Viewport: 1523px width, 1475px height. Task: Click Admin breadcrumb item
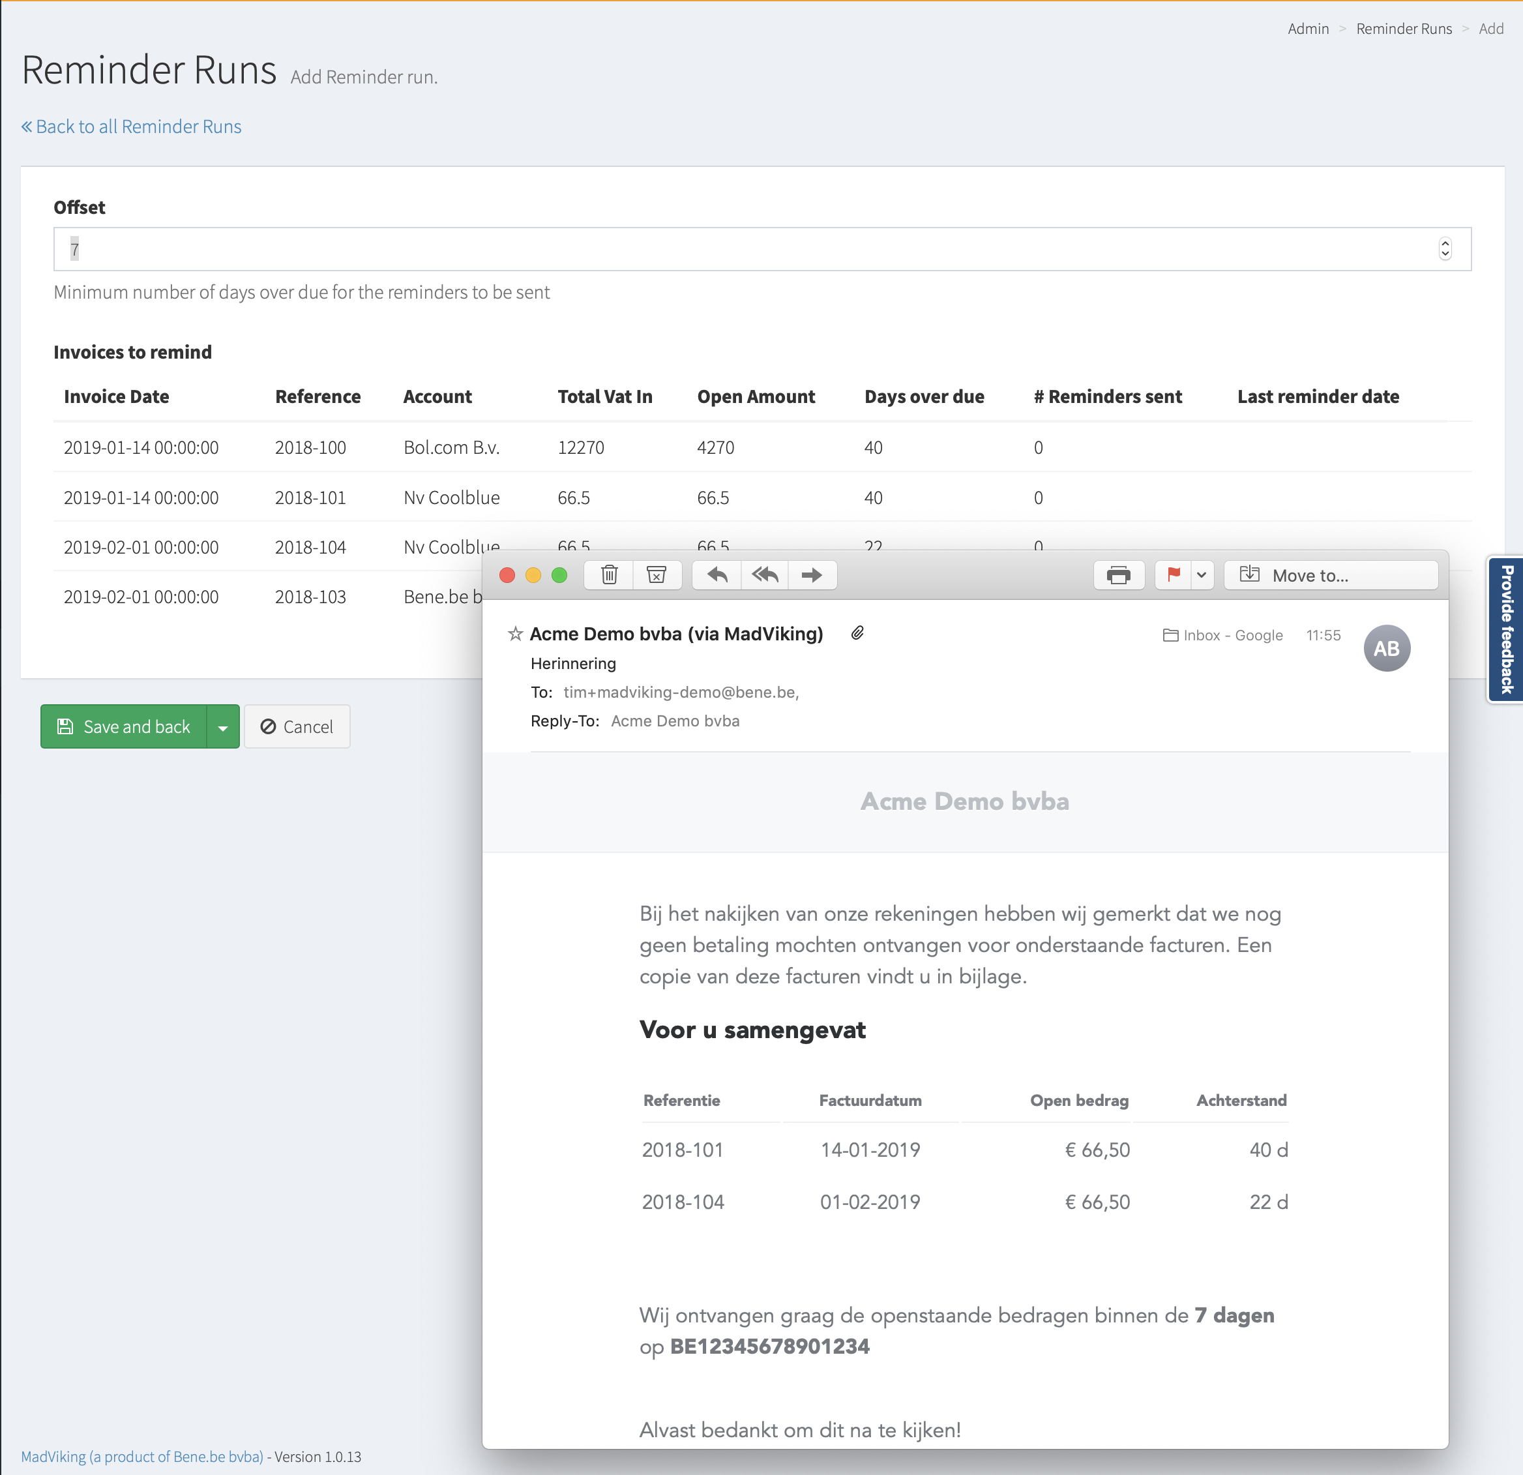coord(1308,29)
